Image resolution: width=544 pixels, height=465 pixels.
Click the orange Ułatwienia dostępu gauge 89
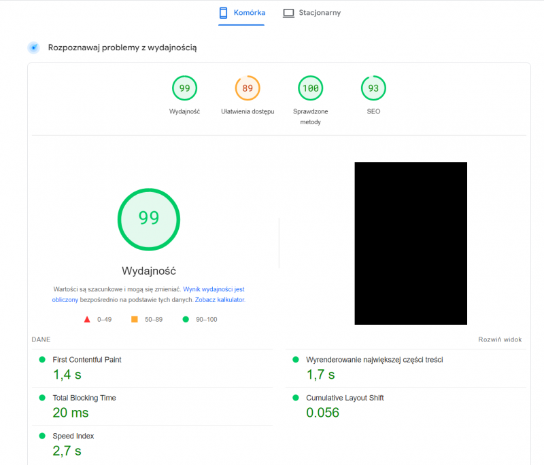point(248,88)
